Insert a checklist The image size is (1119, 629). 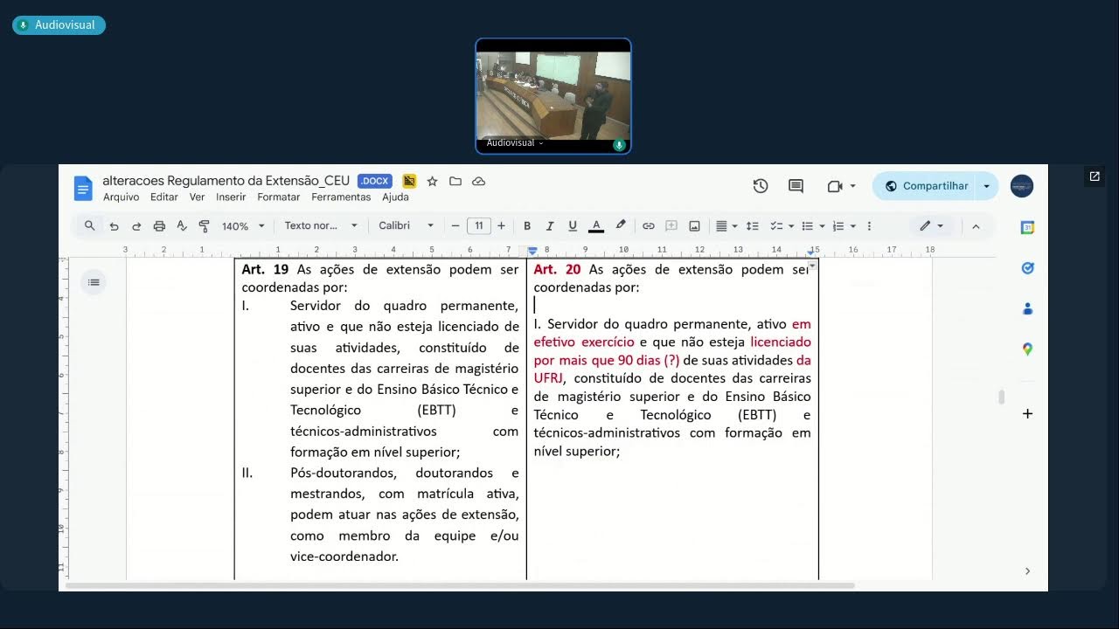click(x=776, y=225)
